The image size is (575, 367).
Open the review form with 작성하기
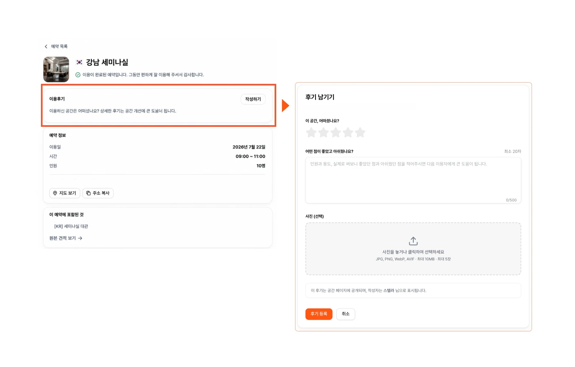coord(253,99)
